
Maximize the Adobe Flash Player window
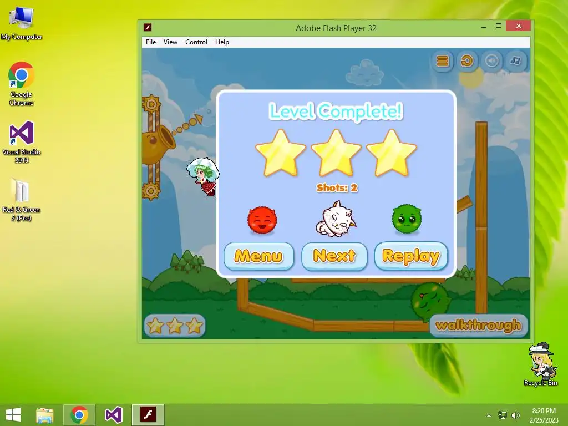point(499,26)
